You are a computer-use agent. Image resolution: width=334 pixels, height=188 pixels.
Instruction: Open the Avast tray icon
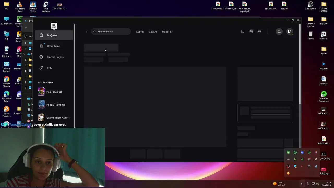[x=288, y=173]
